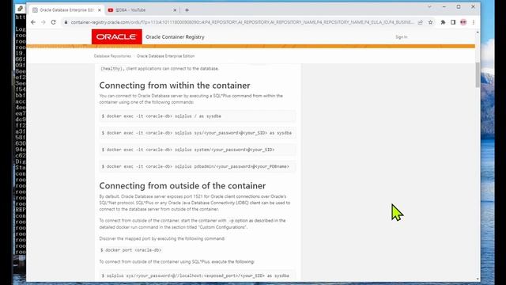Click the 'sqlplus pdbadmin' docker command
The width and height of the screenshot is (506, 285).
(197, 166)
